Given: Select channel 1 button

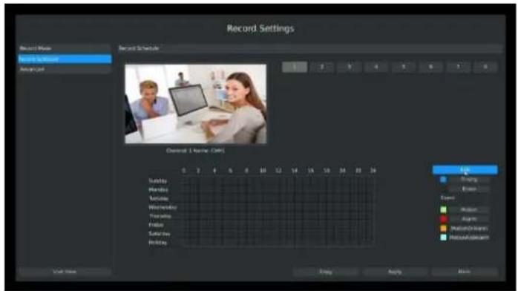Looking at the screenshot, I should coord(295,67).
